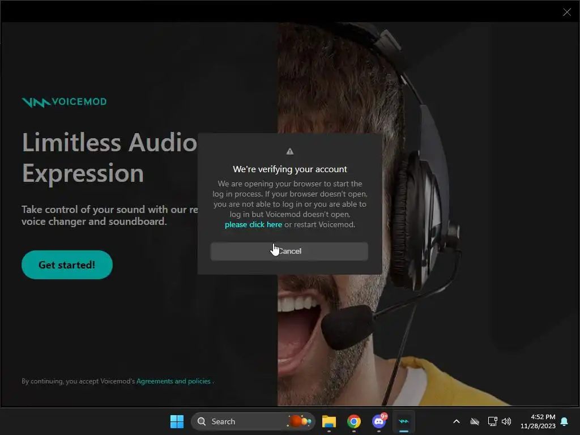Open the clock showing 4:52 PM
Image resolution: width=580 pixels, height=435 pixels.
click(x=538, y=421)
